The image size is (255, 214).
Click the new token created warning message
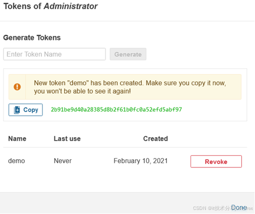pos(130,87)
